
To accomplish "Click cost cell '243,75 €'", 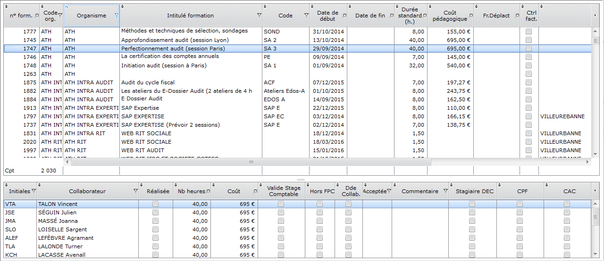I will pos(450,91).
